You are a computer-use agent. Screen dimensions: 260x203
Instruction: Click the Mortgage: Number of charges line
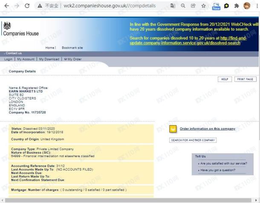69,190
